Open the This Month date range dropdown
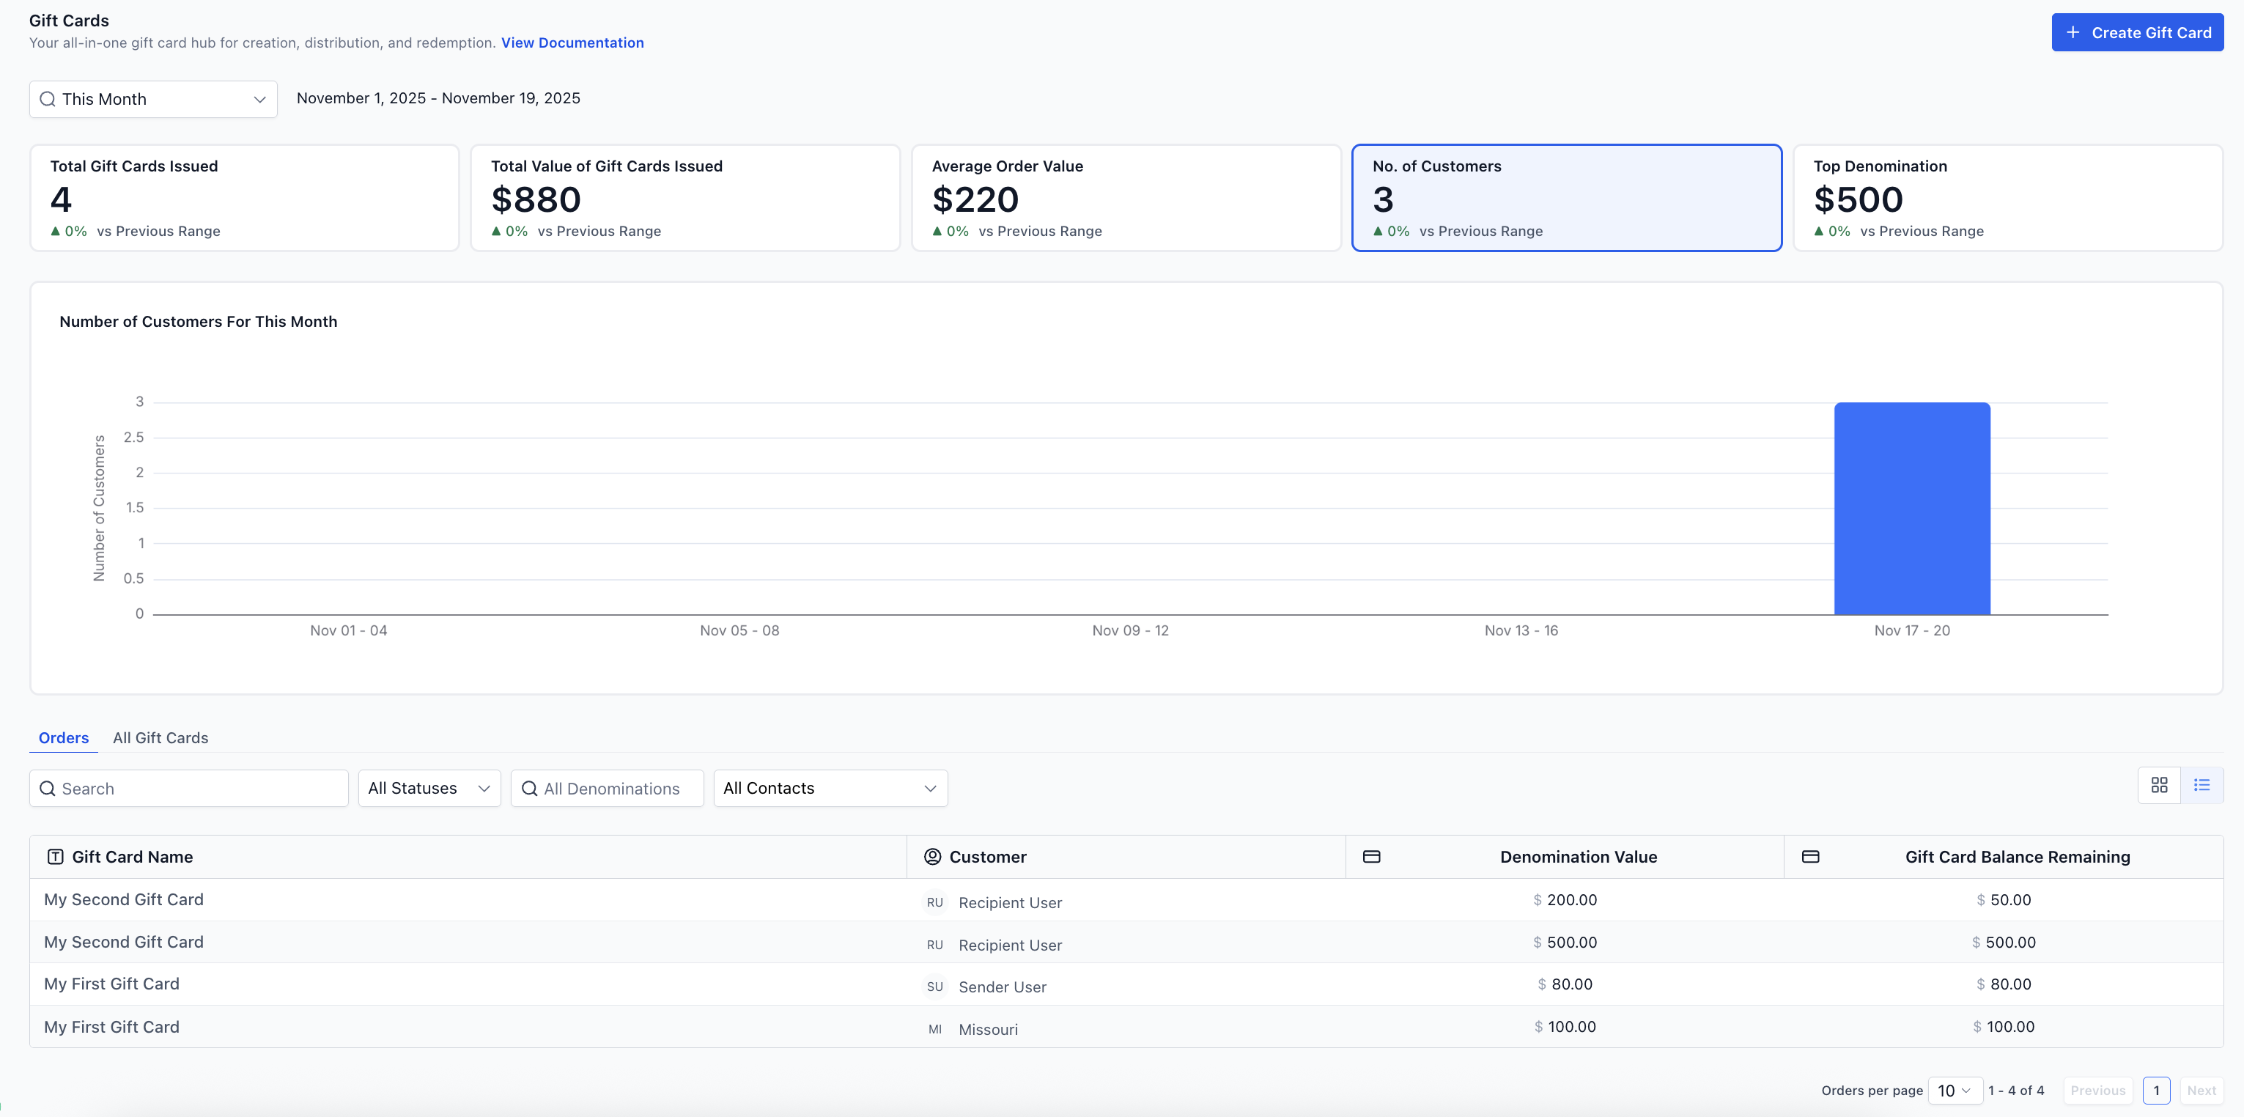Image resolution: width=2244 pixels, height=1117 pixels. (x=153, y=100)
